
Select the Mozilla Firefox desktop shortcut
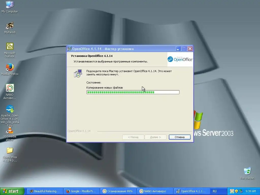point(10,69)
